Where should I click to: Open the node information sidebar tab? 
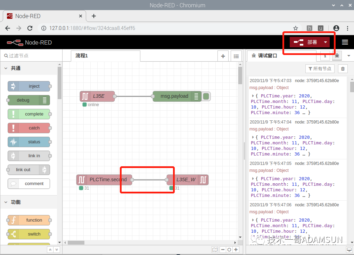325,55
